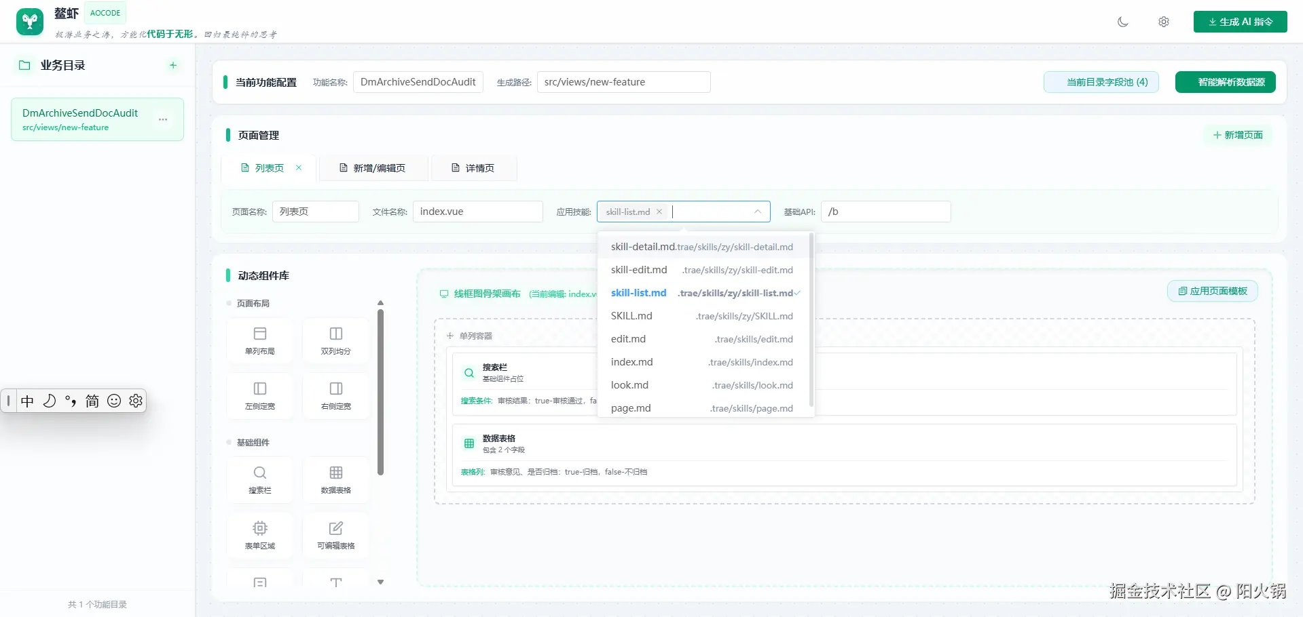This screenshot has height=617, width=1303.
Task: Deselect the checked skill-list.md option
Action: 703,293
